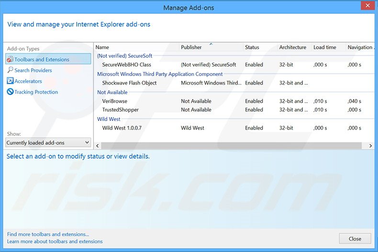Click Microsoft Windows Third... publisher cell
The width and height of the screenshot is (378, 252).
pos(211,83)
